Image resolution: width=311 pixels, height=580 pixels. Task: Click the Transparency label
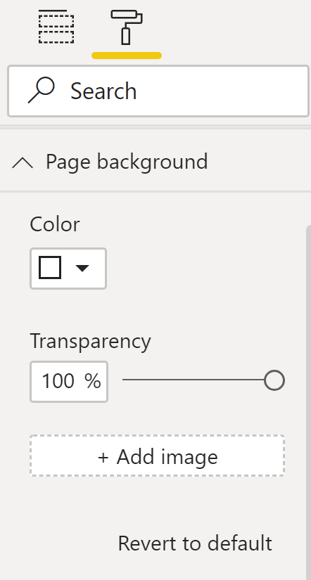tap(90, 342)
